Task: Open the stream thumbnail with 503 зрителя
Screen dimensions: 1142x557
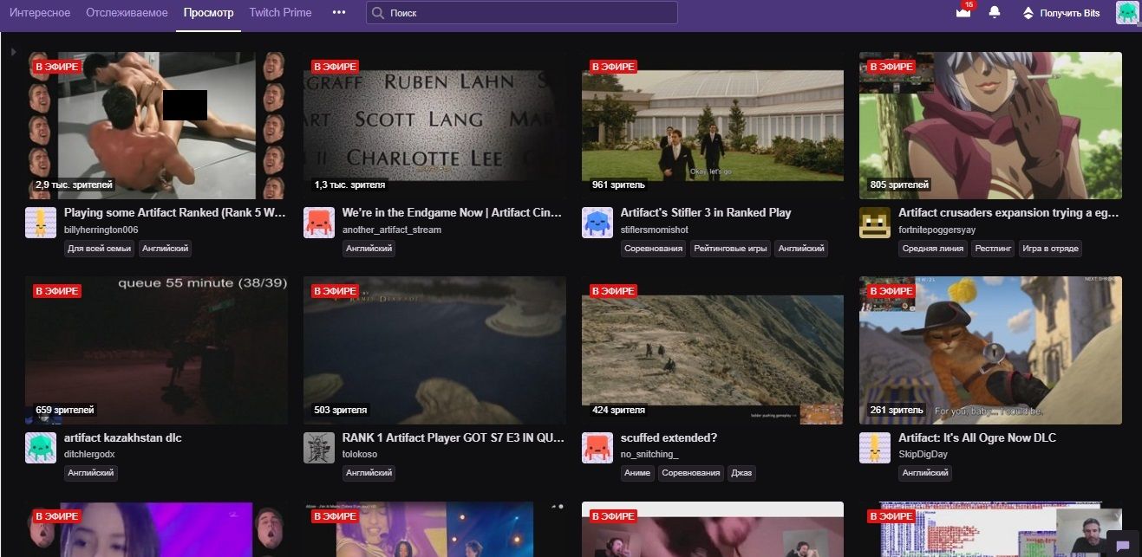Action: pos(434,350)
